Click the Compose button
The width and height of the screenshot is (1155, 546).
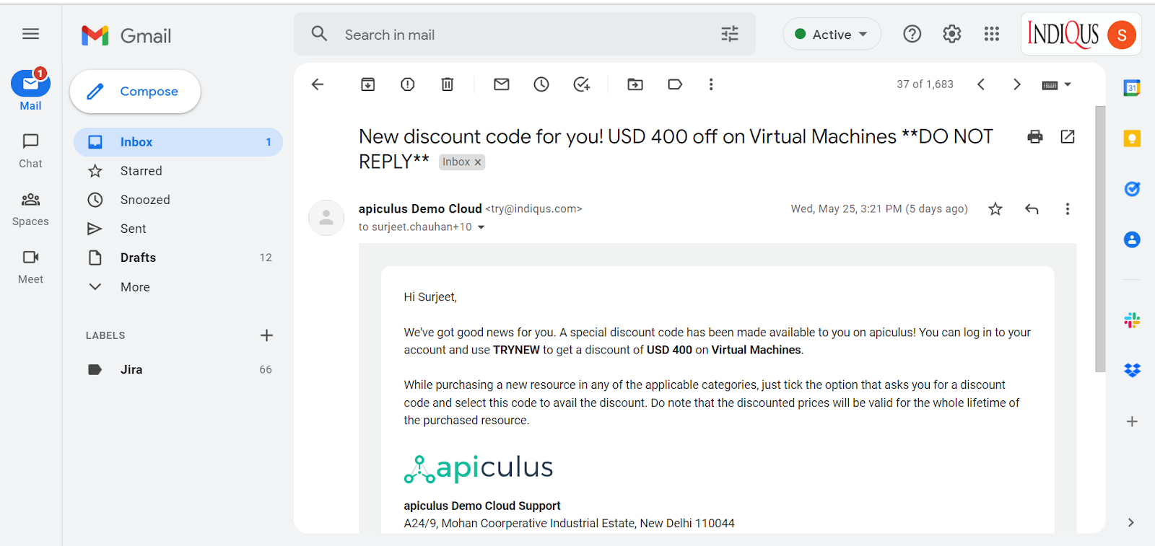point(135,91)
